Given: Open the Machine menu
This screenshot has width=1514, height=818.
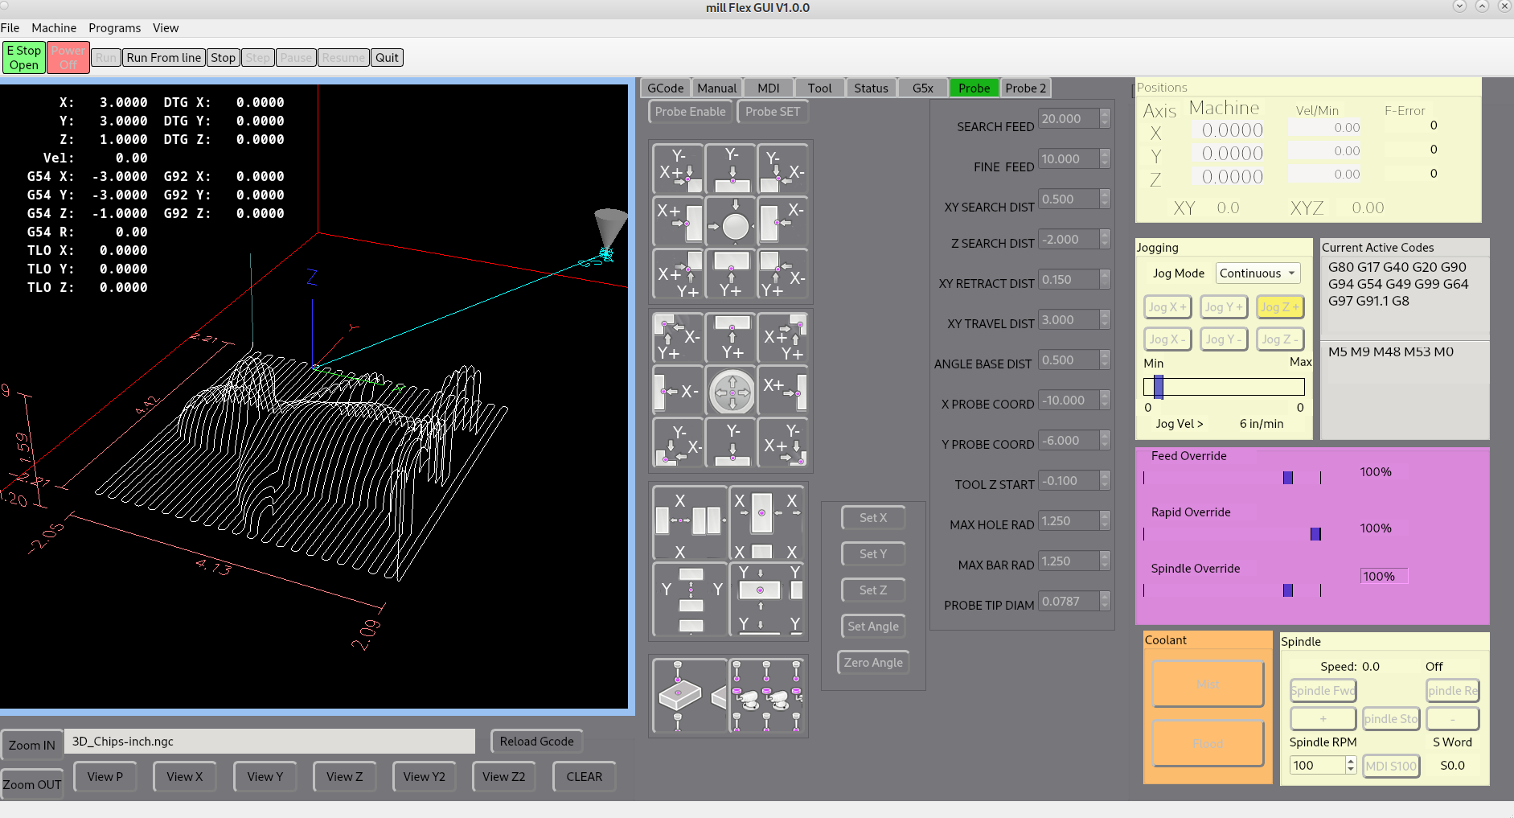Looking at the screenshot, I should [x=54, y=28].
